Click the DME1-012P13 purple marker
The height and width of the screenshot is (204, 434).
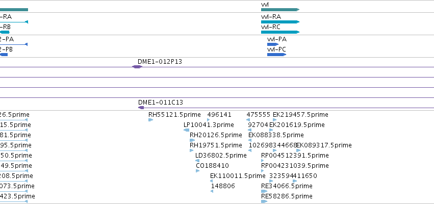click(137, 67)
